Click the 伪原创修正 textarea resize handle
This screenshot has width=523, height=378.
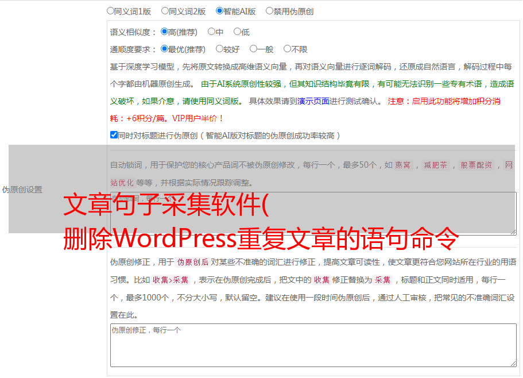coord(513,363)
